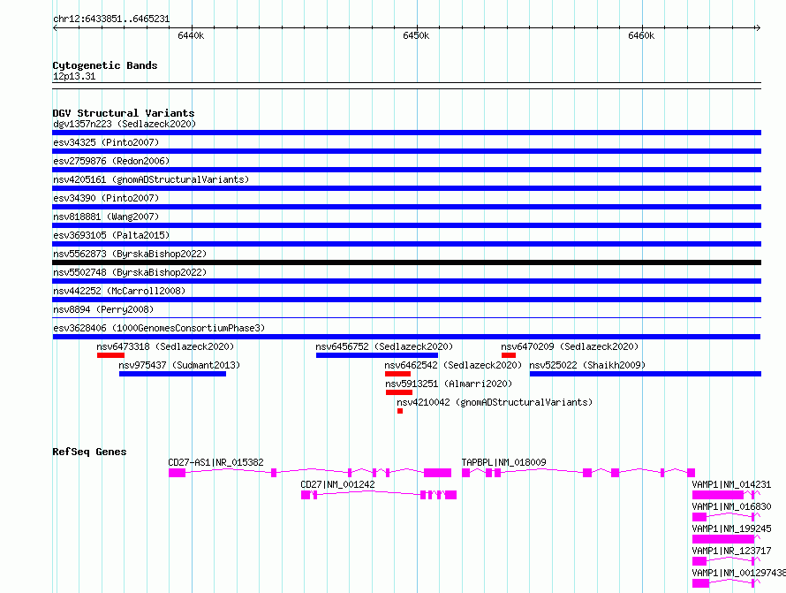Select the Cytogenetic Bands track title

click(x=105, y=65)
